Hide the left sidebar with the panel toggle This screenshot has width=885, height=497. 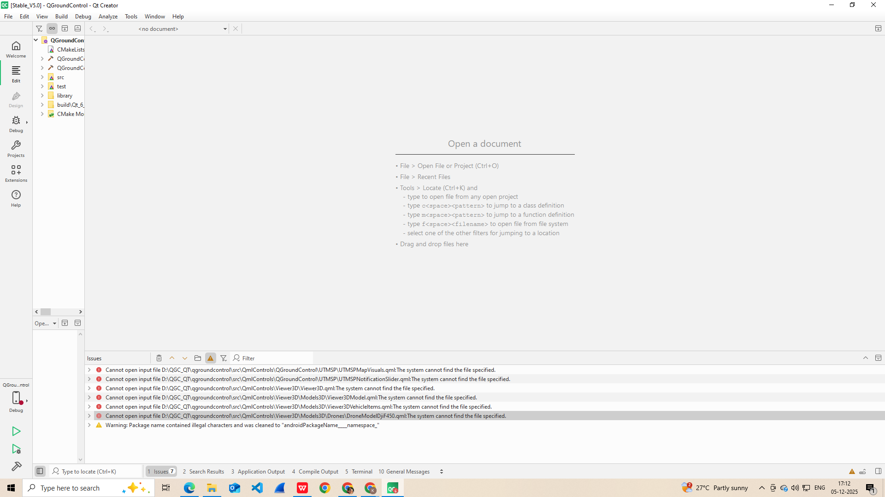click(x=40, y=471)
